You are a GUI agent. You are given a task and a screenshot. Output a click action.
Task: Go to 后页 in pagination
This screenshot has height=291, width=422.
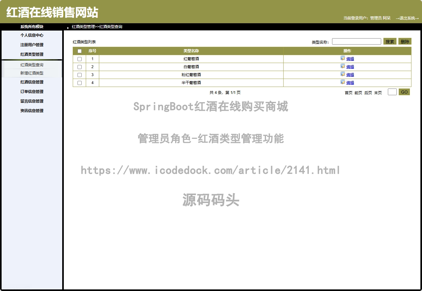click(368, 93)
